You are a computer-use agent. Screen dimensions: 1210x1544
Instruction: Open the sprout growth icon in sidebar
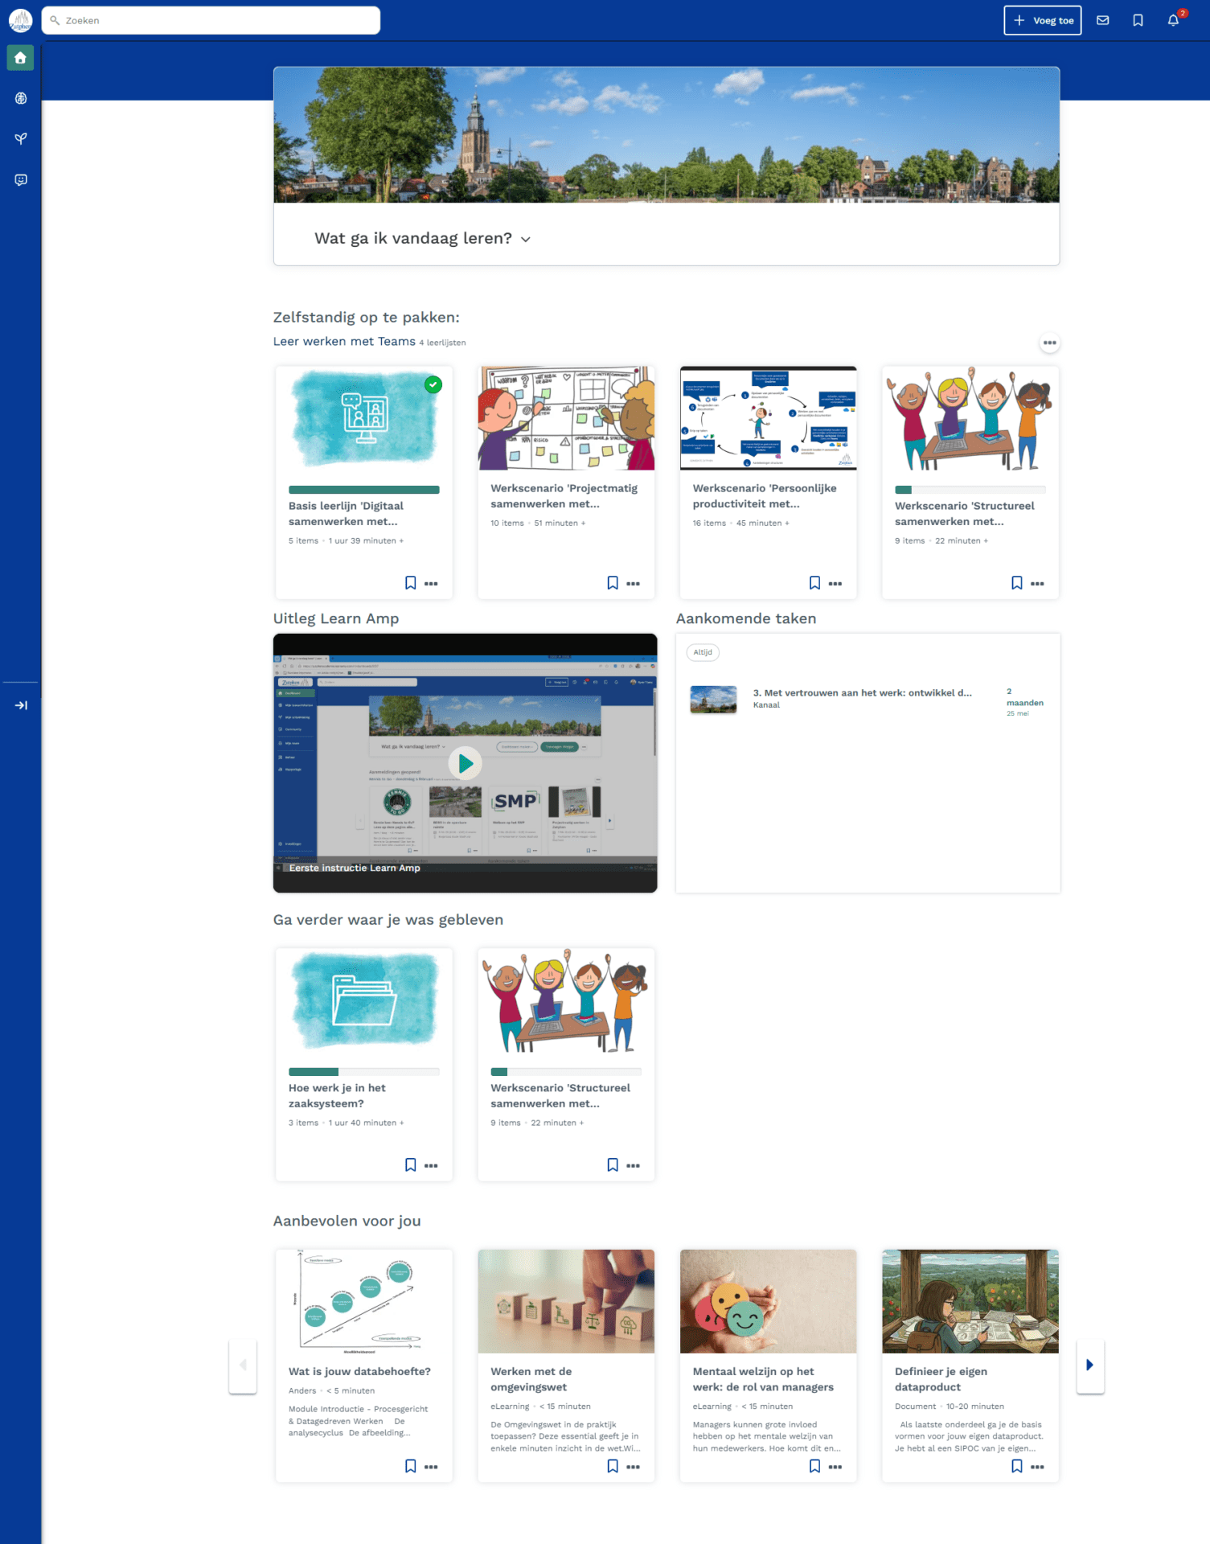(x=20, y=139)
